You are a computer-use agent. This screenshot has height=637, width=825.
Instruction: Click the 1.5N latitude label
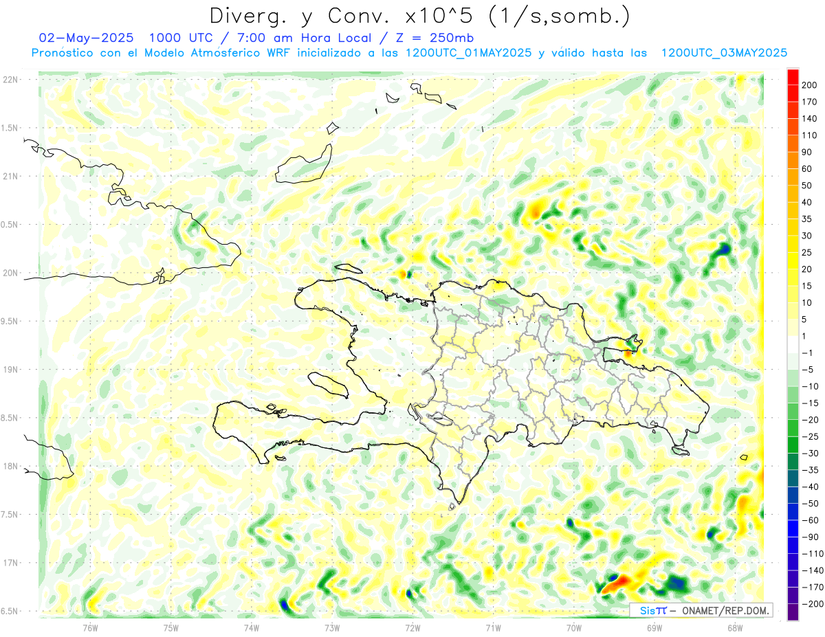[x=9, y=128]
